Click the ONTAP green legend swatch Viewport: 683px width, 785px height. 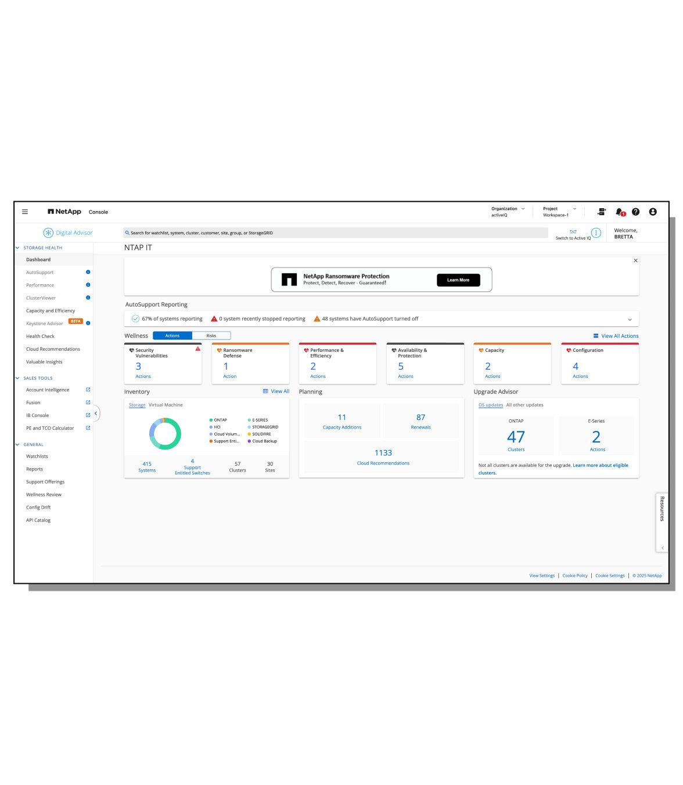211,420
